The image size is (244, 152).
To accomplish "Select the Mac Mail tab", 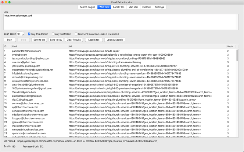I will [x=133, y=7].
